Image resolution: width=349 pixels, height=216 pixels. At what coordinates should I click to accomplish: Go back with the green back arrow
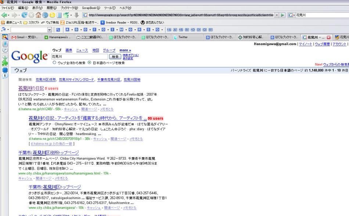(x=4, y=15)
